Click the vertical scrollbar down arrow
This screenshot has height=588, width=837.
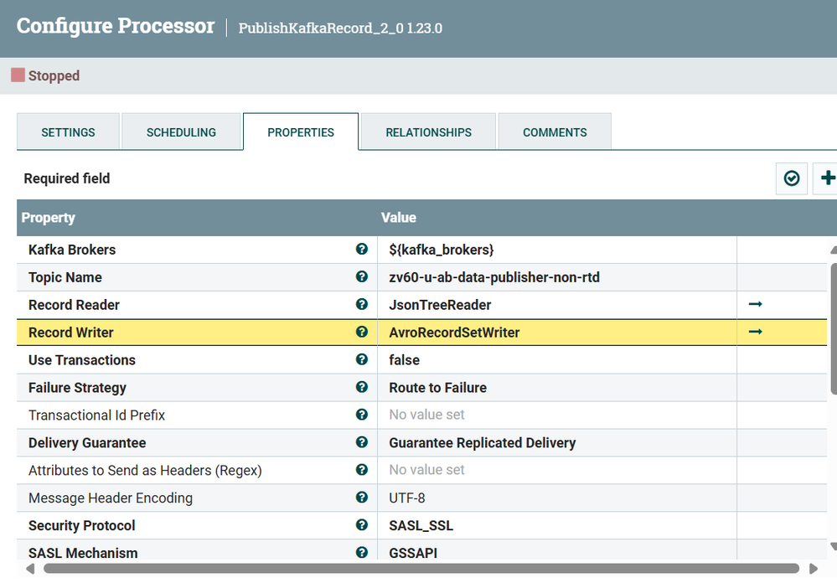coord(834,546)
